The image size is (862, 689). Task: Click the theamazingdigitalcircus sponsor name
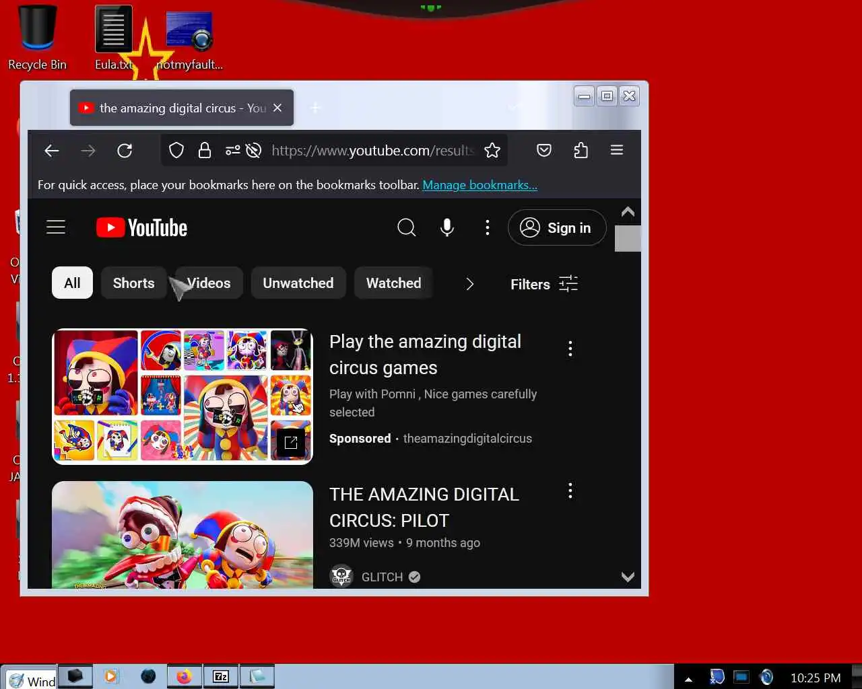pyautogui.click(x=467, y=439)
